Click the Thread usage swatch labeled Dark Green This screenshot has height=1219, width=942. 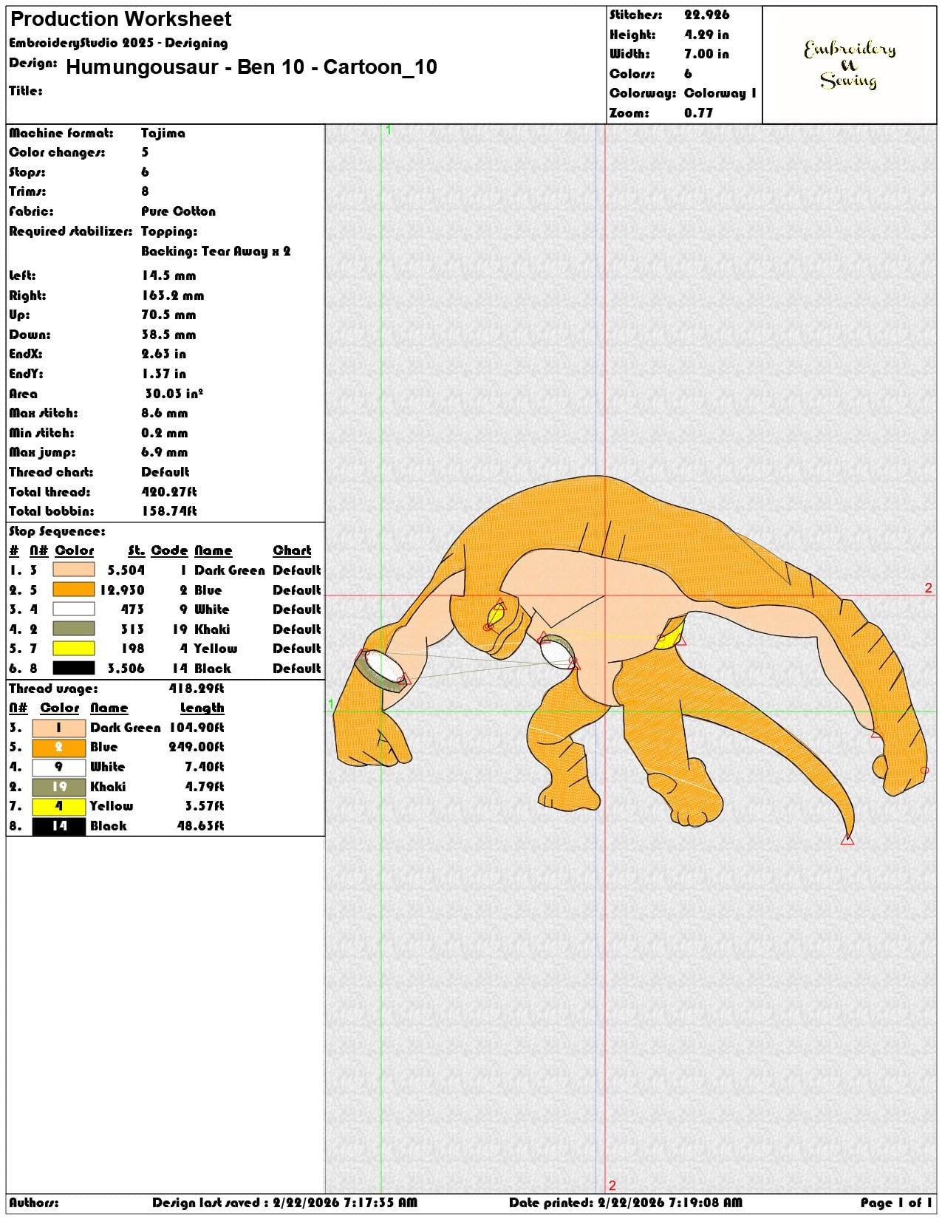pyautogui.click(x=59, y=728)
